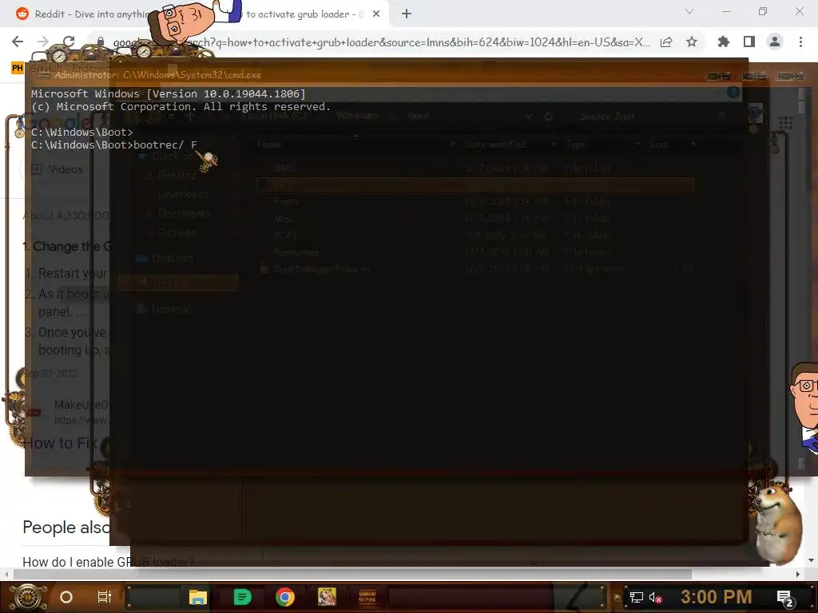Share this page using the share icon
Image resolution: width=818 pixels, height=613 pixels.
pyautogui.click(x=666, y=42)
